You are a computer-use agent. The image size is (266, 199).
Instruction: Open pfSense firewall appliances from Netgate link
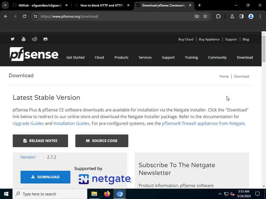coord(203,123)
